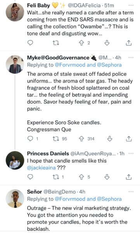Open more options on Feli Baby's tweet
The height and width of the screenshot is (233, 140).
pyautogui.click(x=131, y=5)
